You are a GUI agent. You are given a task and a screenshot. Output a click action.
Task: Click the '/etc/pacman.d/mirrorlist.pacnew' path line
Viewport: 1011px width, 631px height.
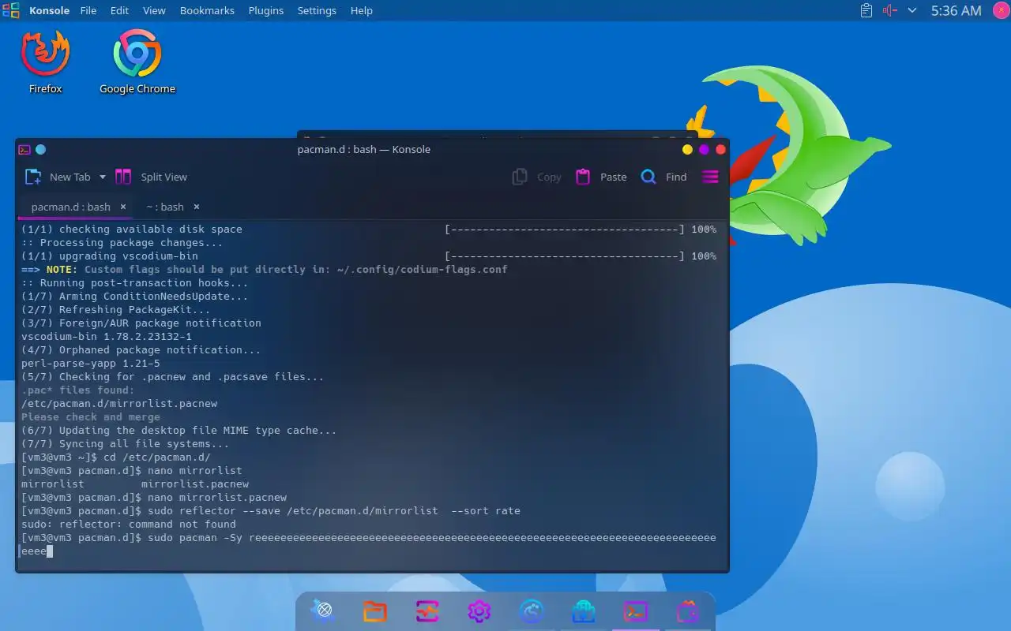pos(119,403)
